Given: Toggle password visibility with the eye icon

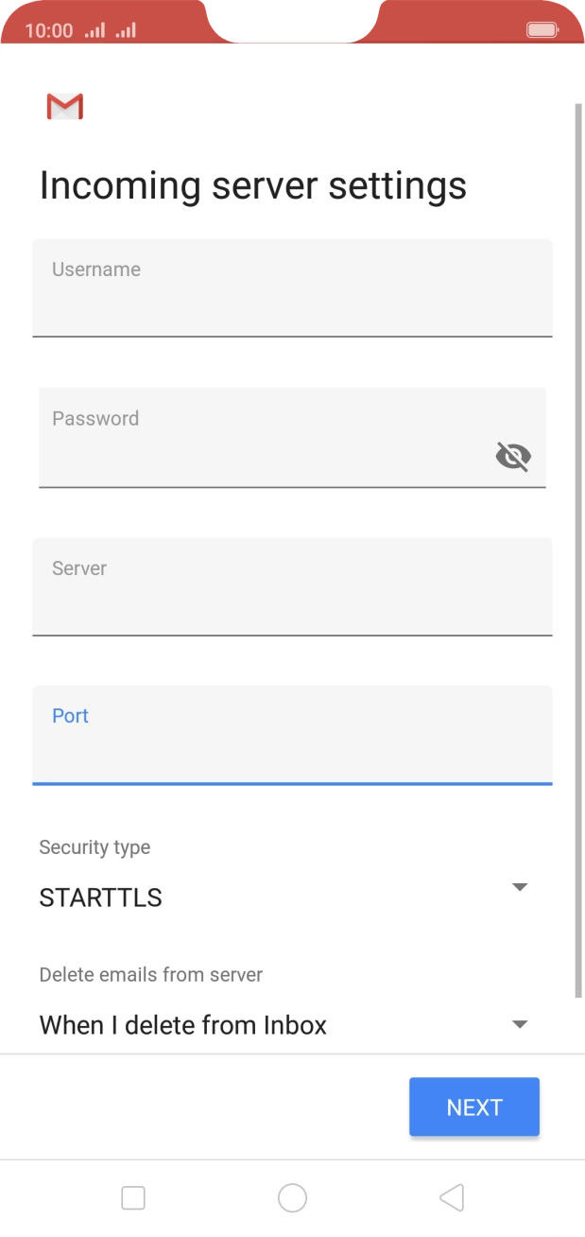Looking at the screenshot, I should (x=513, y=456).
